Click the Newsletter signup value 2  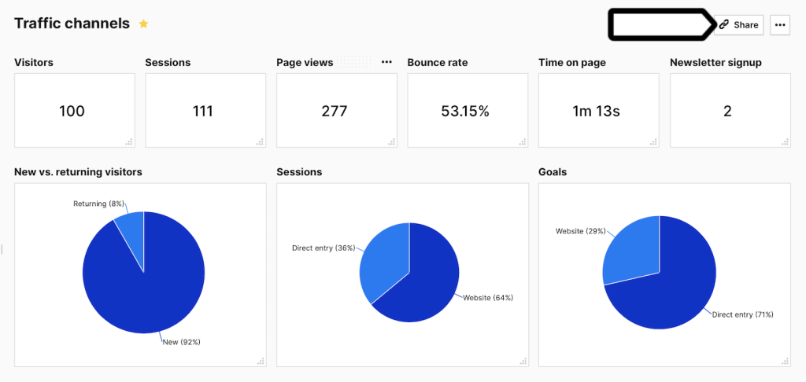coord(727,111)
